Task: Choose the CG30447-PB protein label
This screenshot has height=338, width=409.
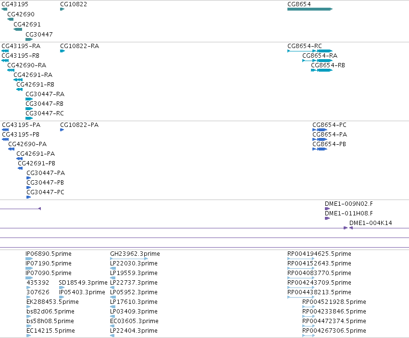Action: [x=45, y=182]
